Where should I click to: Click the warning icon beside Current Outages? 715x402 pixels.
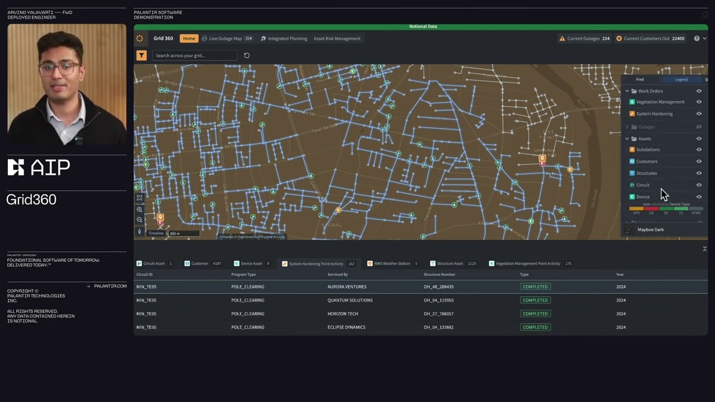[563, 39]
